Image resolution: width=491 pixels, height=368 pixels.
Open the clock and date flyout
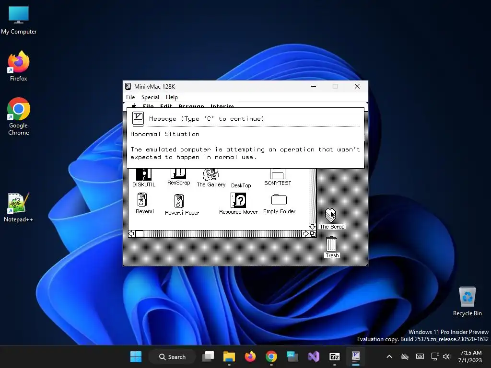[x=470, y=356]
